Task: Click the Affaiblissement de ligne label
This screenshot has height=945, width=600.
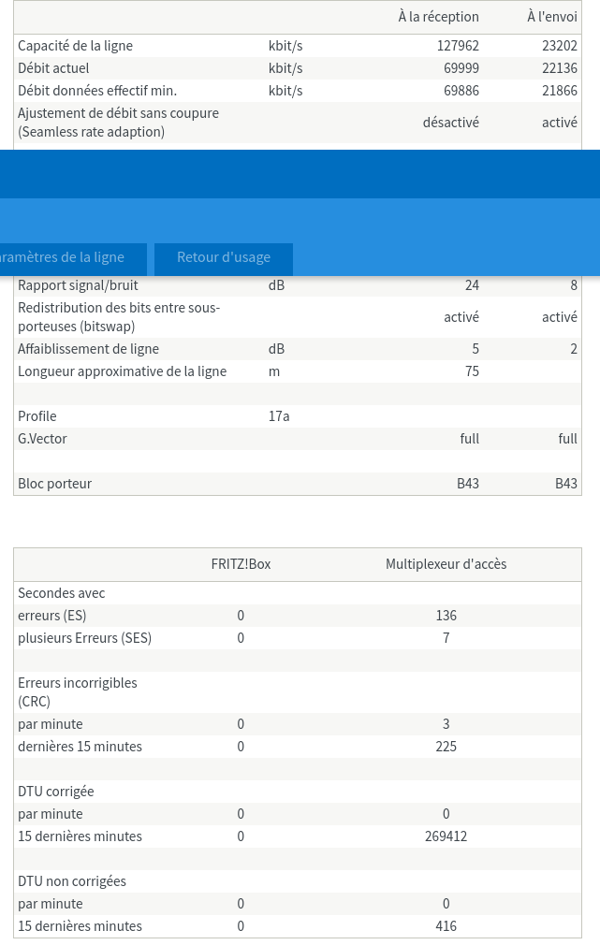Action: (89, 349)
